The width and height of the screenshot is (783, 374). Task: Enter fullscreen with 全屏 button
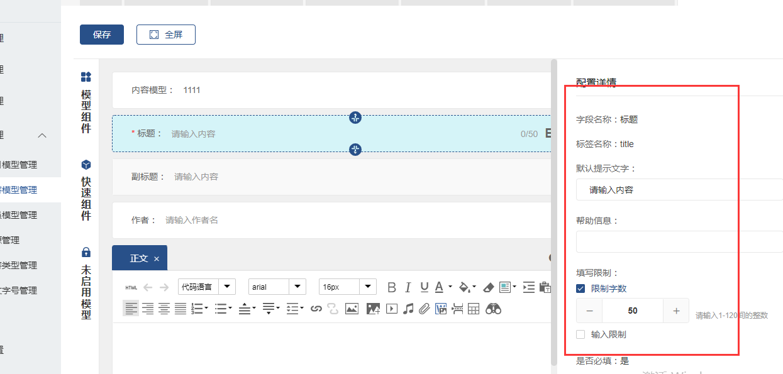point(166,35)
